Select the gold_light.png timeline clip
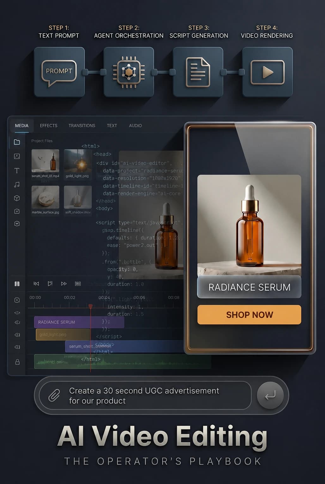This screenshot has width=325, height=484. (x=63, y=335)
